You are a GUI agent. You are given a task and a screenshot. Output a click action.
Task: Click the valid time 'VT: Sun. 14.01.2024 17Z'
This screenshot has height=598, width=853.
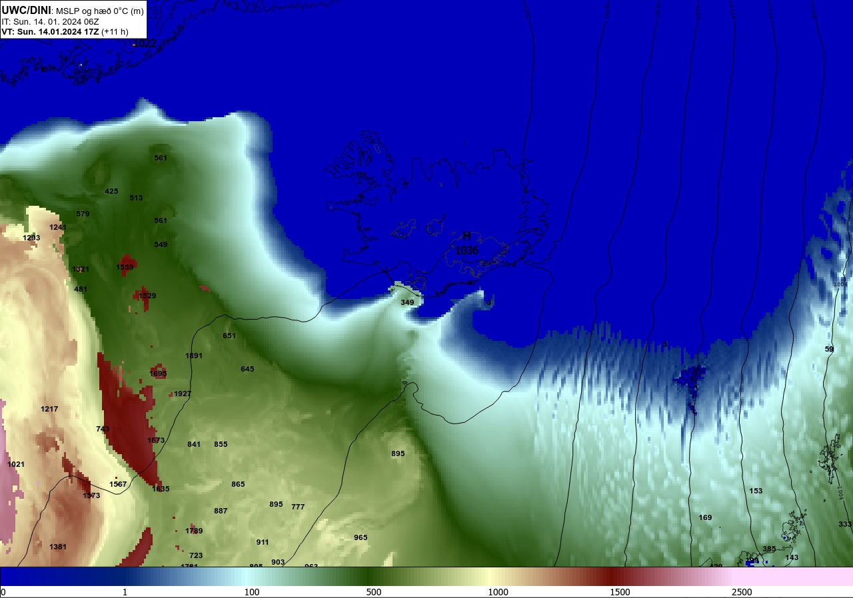51,31
